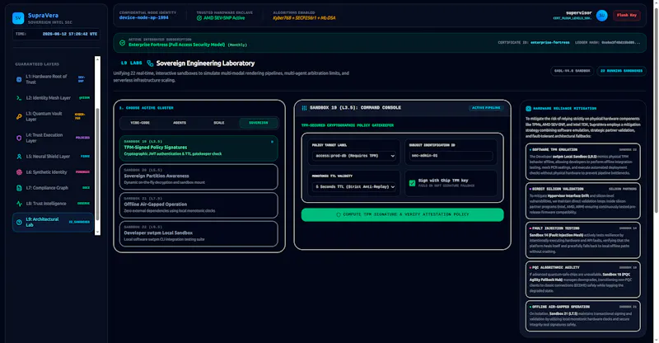Select the Offline Air-Gapped Operation sandbox card

[199, 205]
